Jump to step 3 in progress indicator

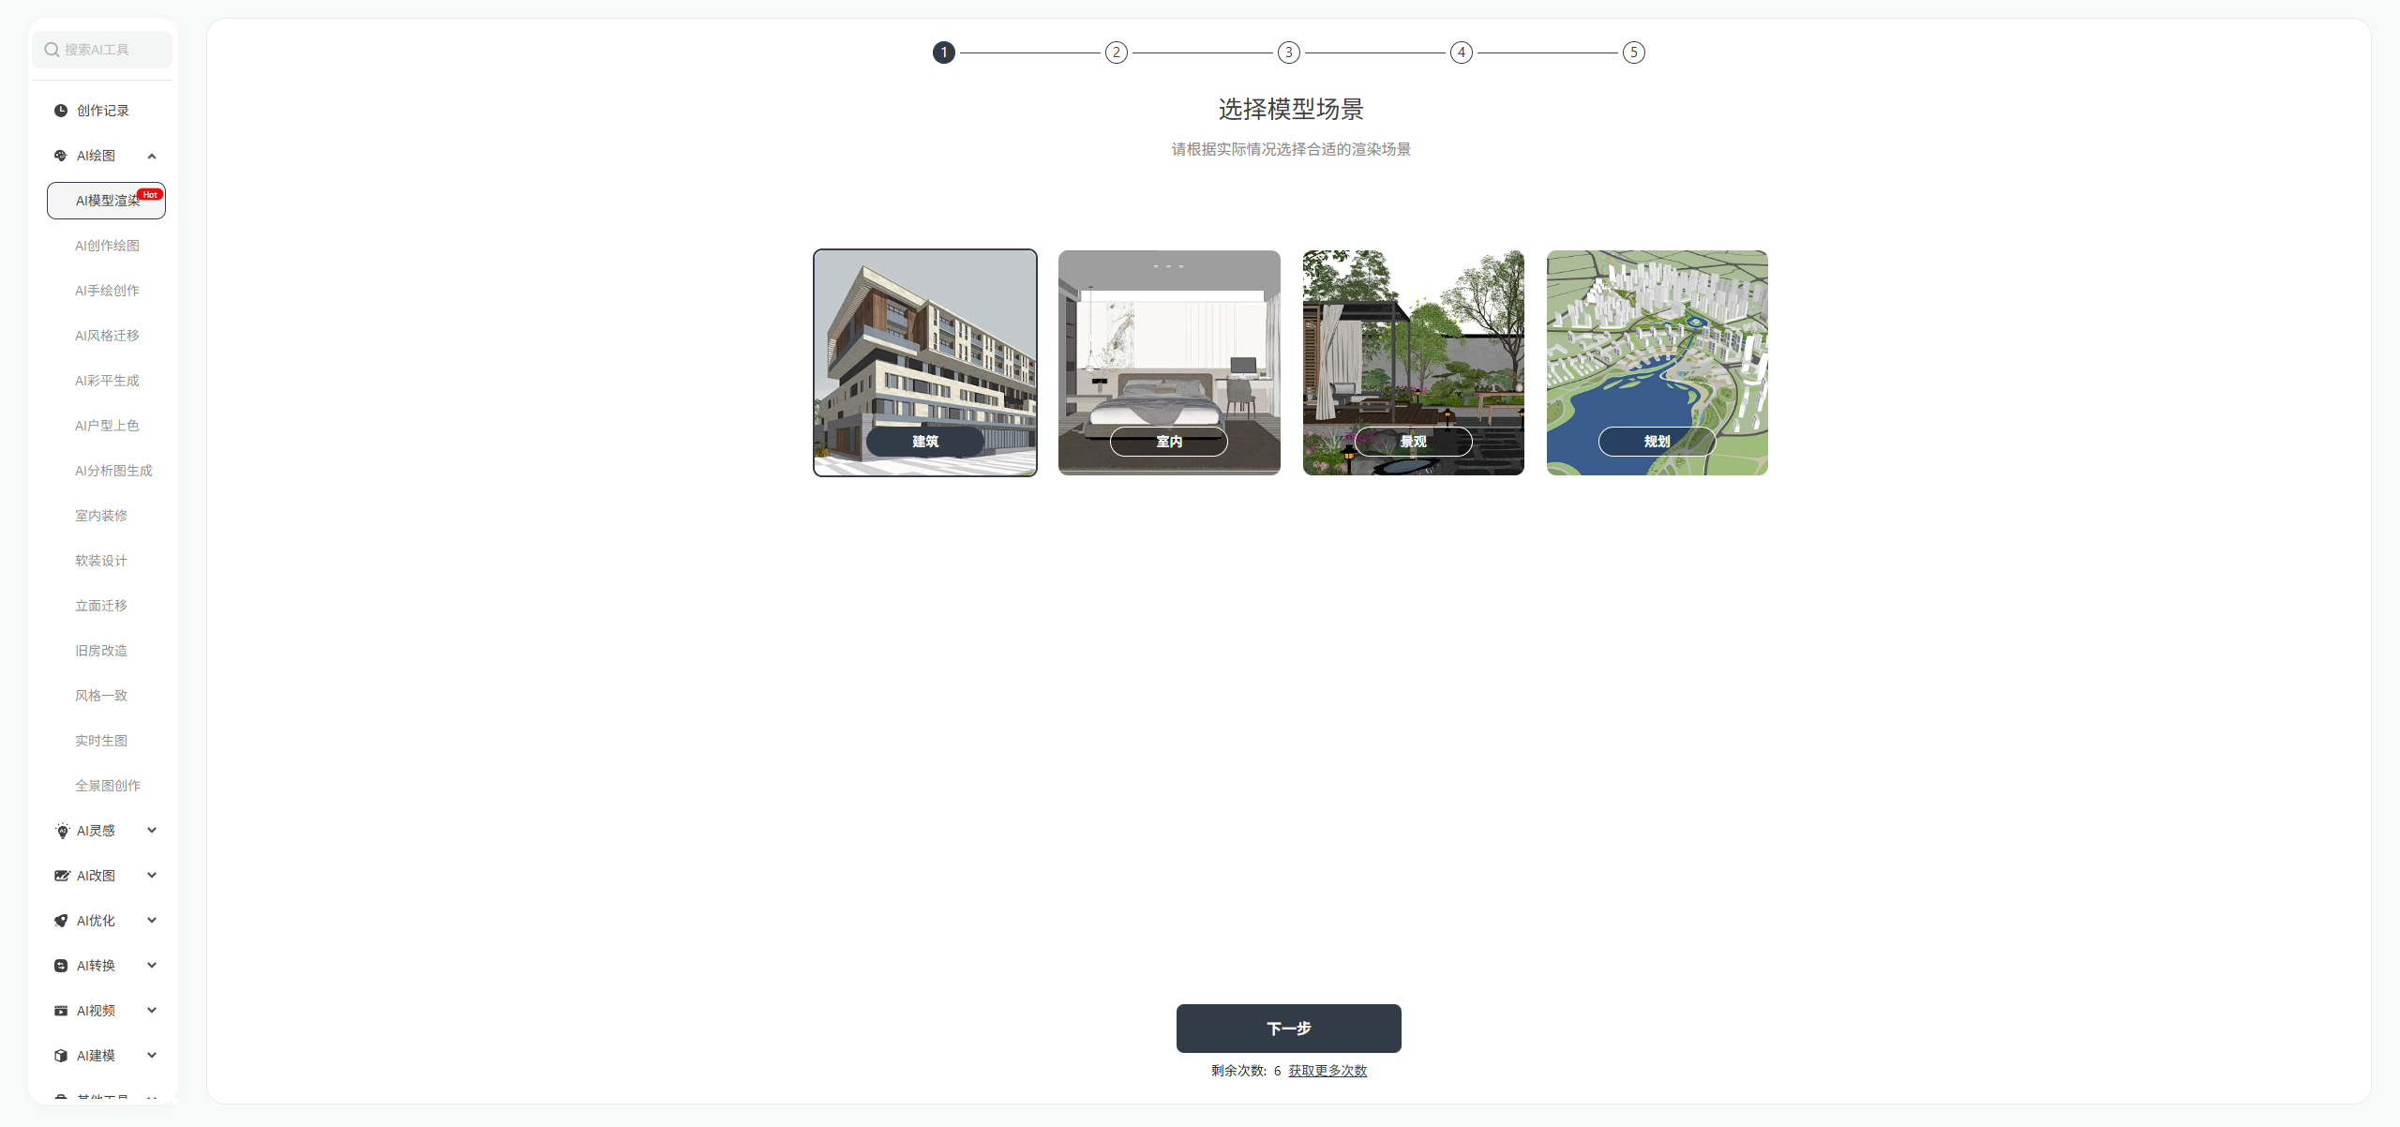click(1288, 53)
